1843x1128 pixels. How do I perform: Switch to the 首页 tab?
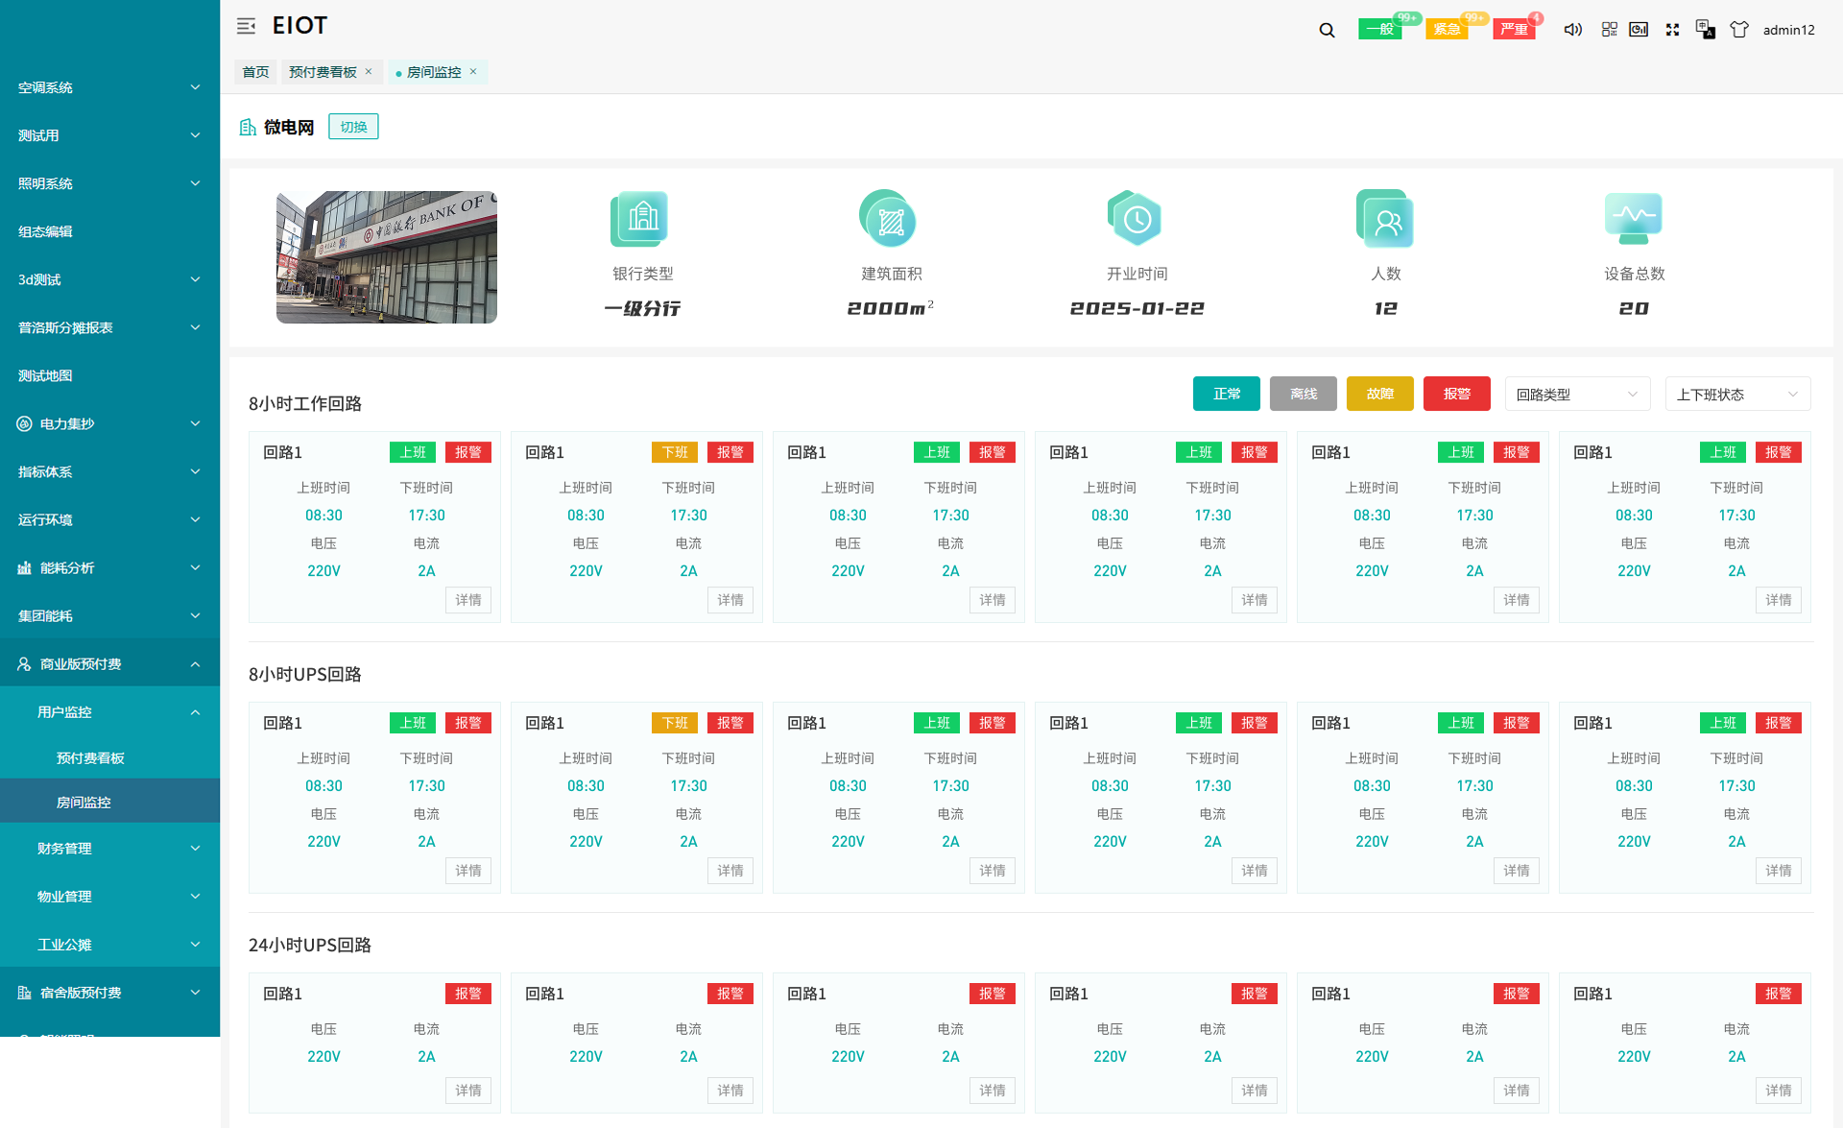[x=255, y=72]
